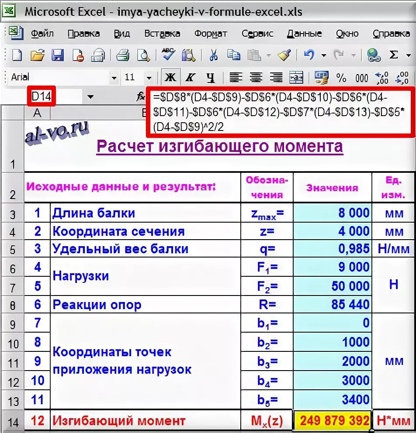Click the New document icon
Viewport: 416px width, 433px height.
(x=17, y=55)
